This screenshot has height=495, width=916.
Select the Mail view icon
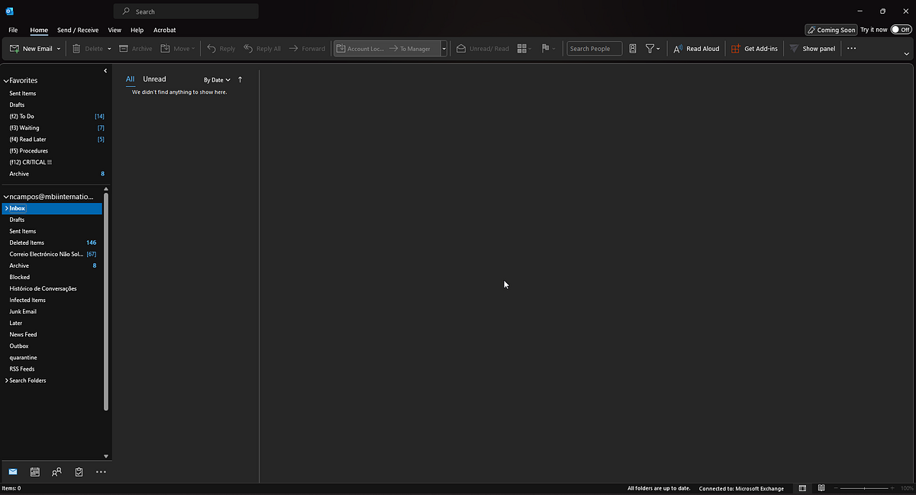click(x=13, y=471)
